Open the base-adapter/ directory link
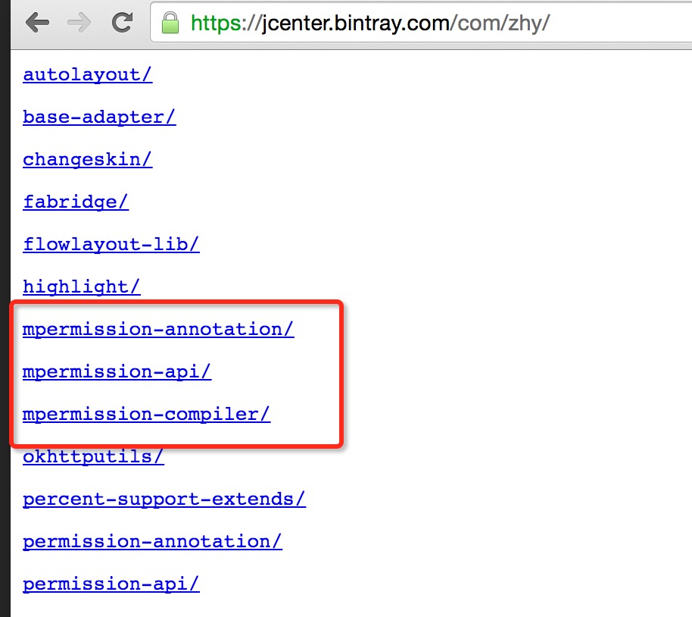The width and height of the screenshot is (692, 617). click(99, 117)
